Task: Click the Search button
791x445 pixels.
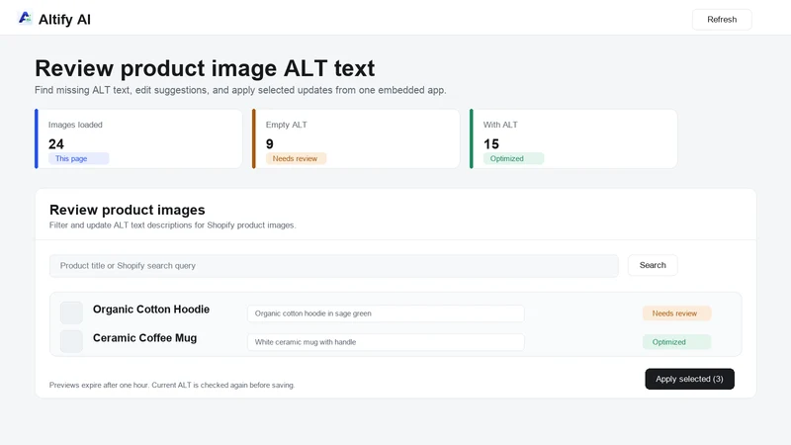Action: pyautogui.click(x=653, y=265)
